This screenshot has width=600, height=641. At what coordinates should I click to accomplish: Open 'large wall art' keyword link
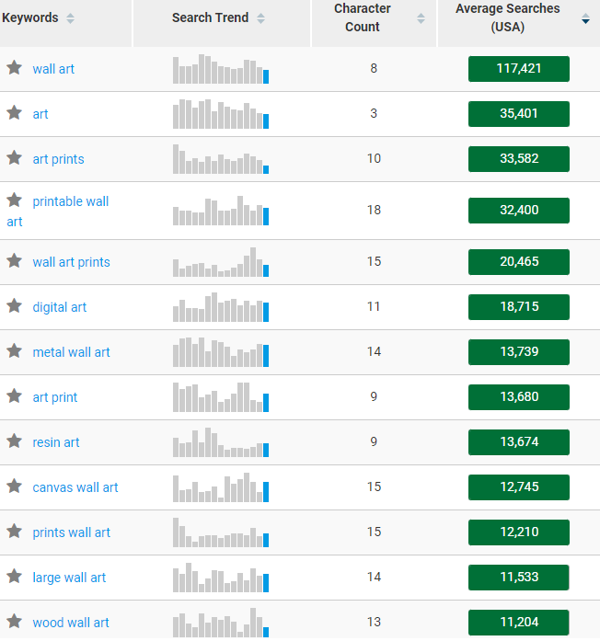point(69,578)
